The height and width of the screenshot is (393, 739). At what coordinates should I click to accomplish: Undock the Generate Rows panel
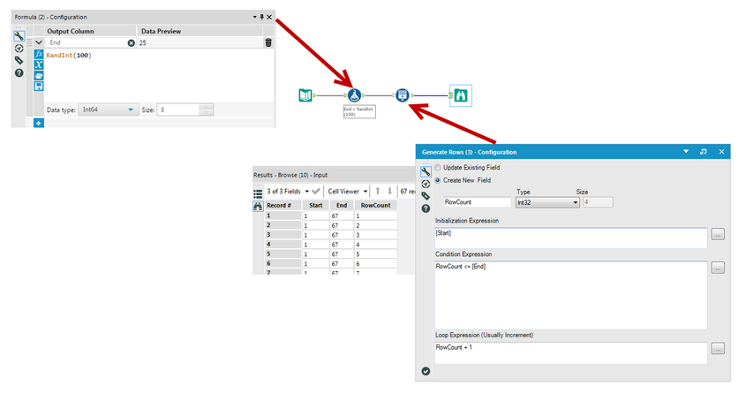click(x=703, y=152)
